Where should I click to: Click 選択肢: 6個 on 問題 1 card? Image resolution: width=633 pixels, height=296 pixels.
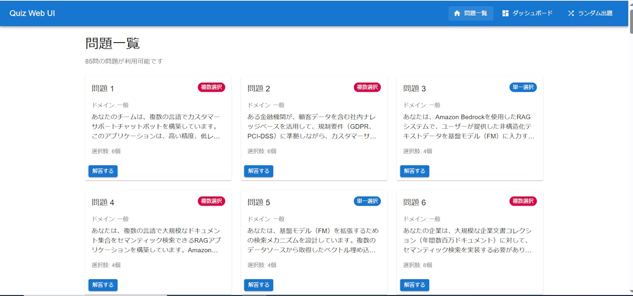click(x=106, y=151)
